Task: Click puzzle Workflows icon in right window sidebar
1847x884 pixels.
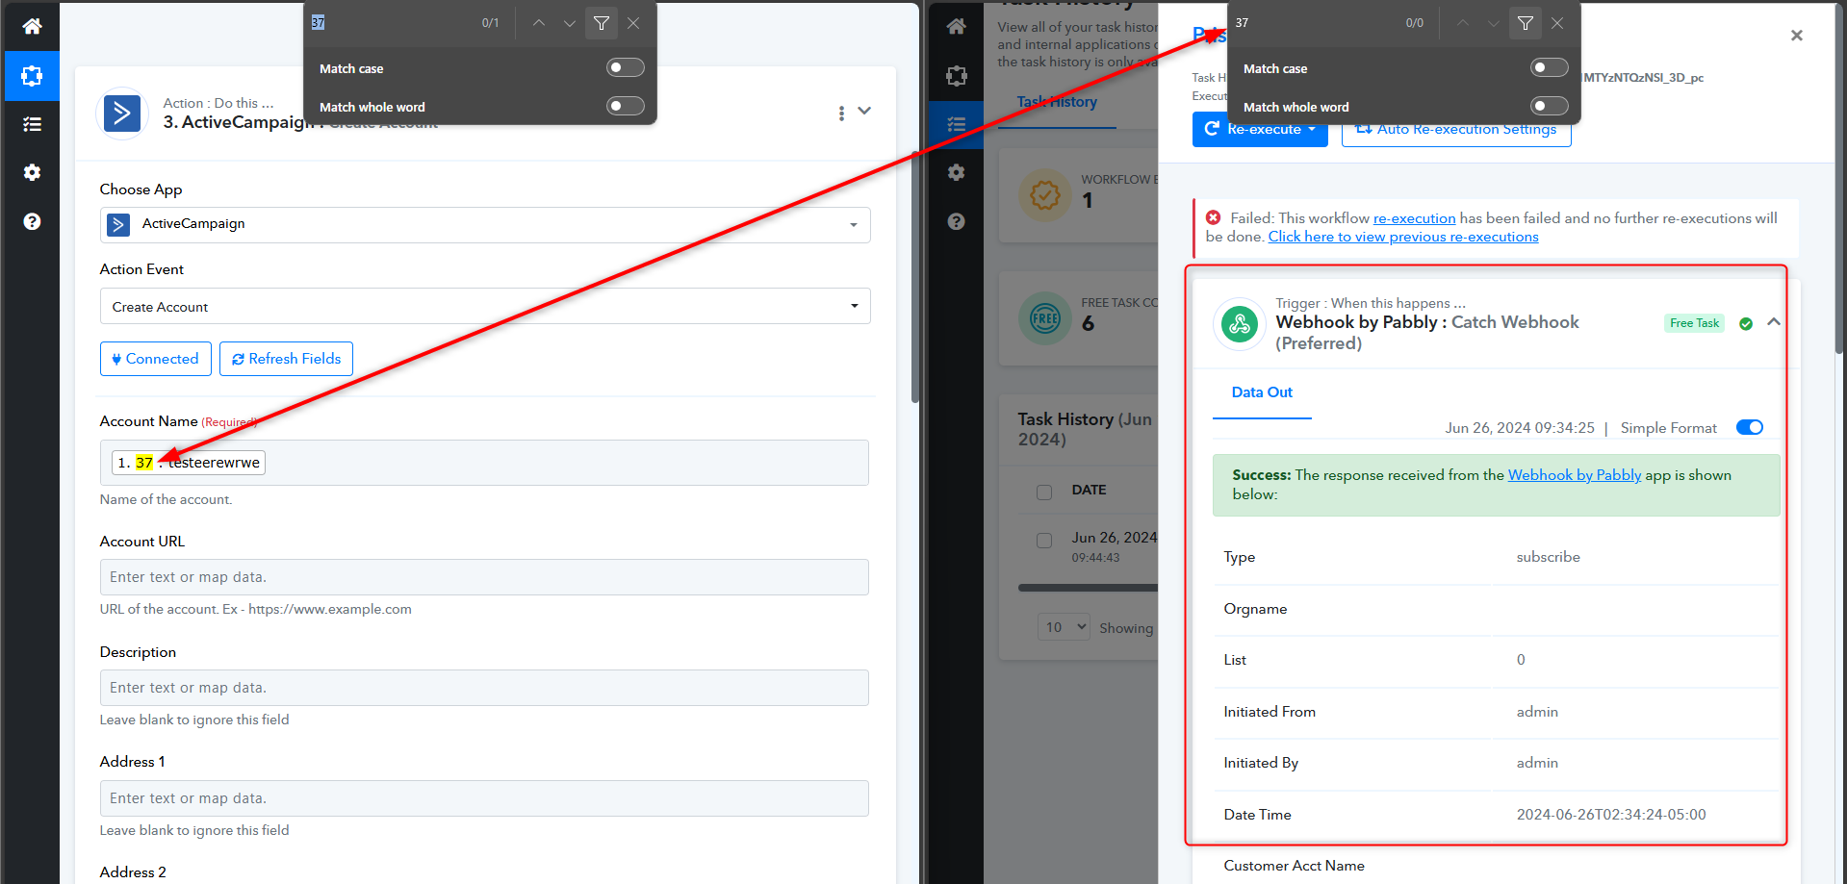Action: point(956,76)
